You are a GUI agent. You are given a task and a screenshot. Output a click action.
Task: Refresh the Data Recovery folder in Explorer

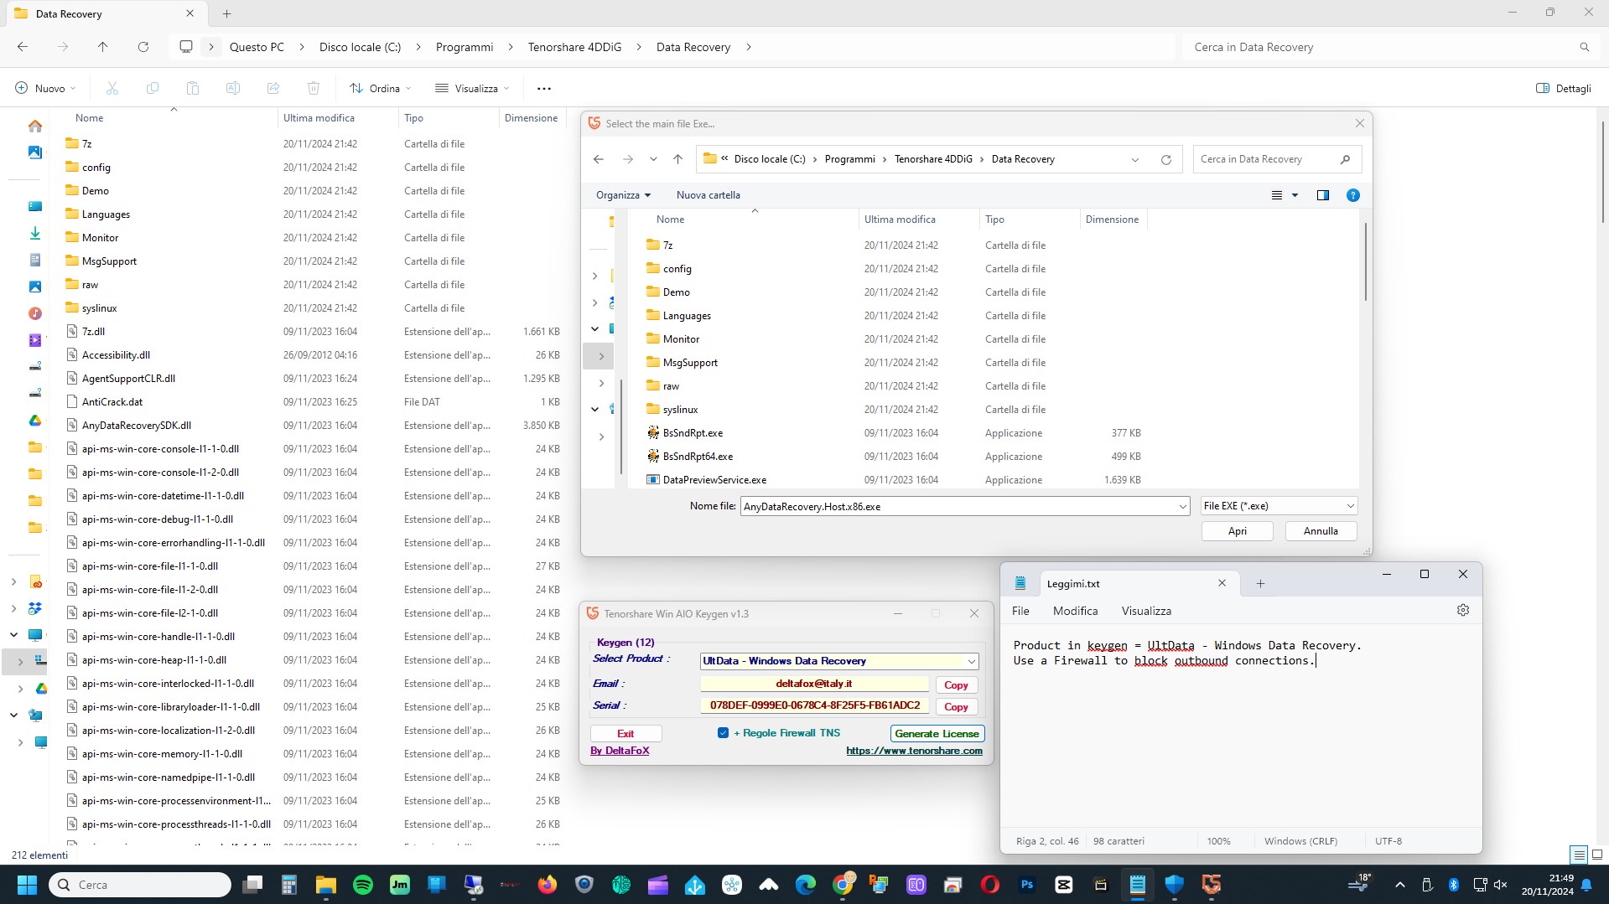tap(143, 47)
